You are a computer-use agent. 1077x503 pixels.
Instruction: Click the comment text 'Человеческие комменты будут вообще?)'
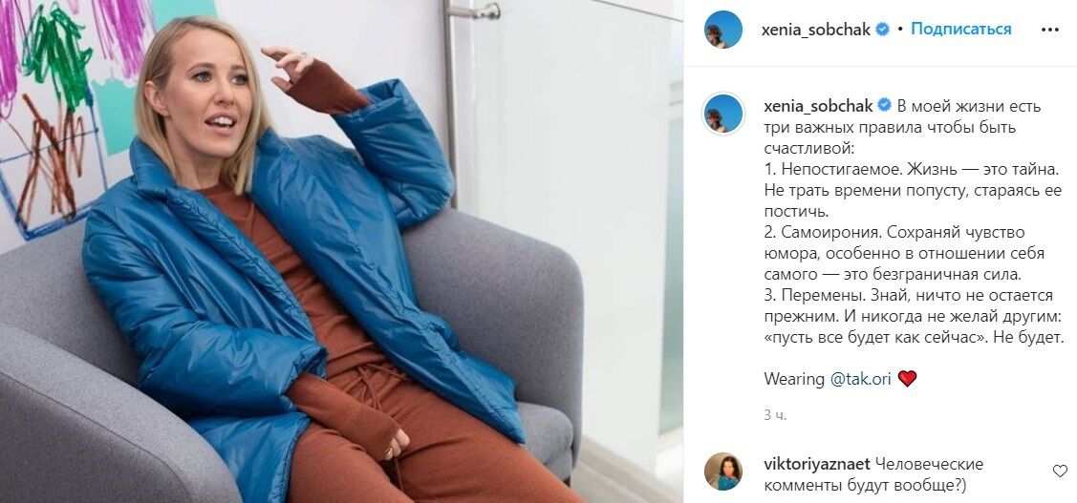873,474
